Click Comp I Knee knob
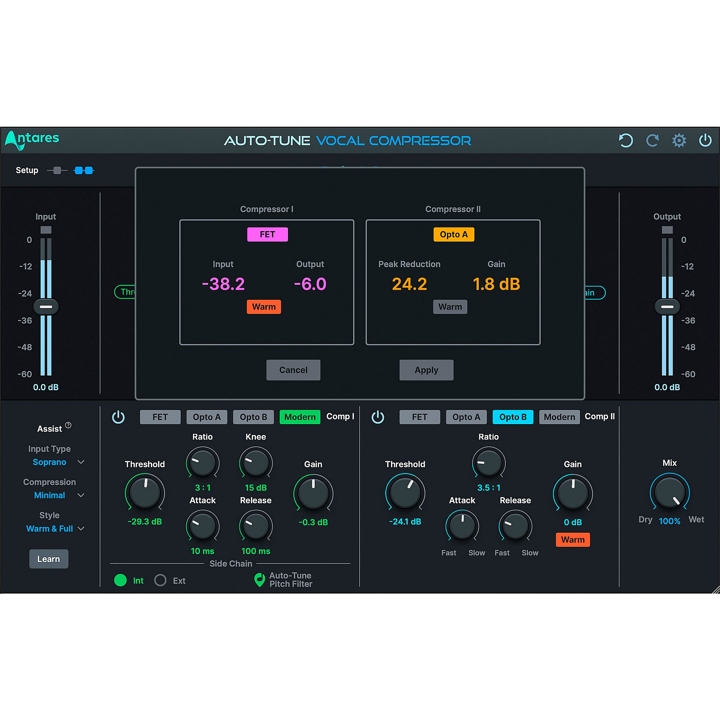Image resolution: width=720 pixels, height=720 pixels. (x=256, y=463)
